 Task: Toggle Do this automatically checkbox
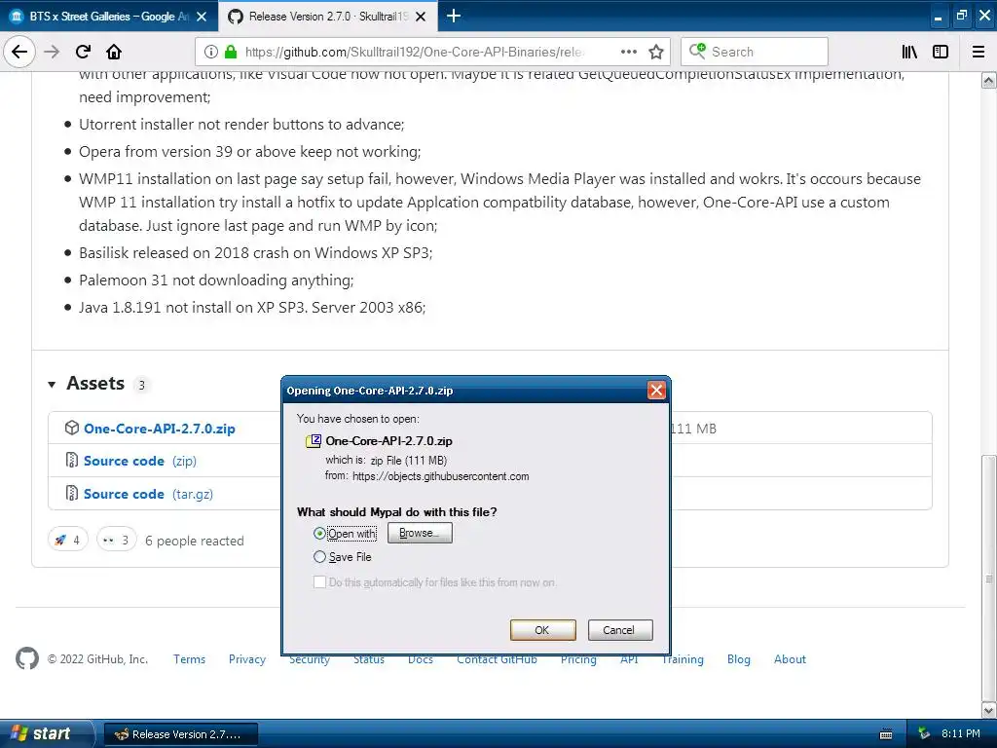pyautogui.click(x=319, y=582)
